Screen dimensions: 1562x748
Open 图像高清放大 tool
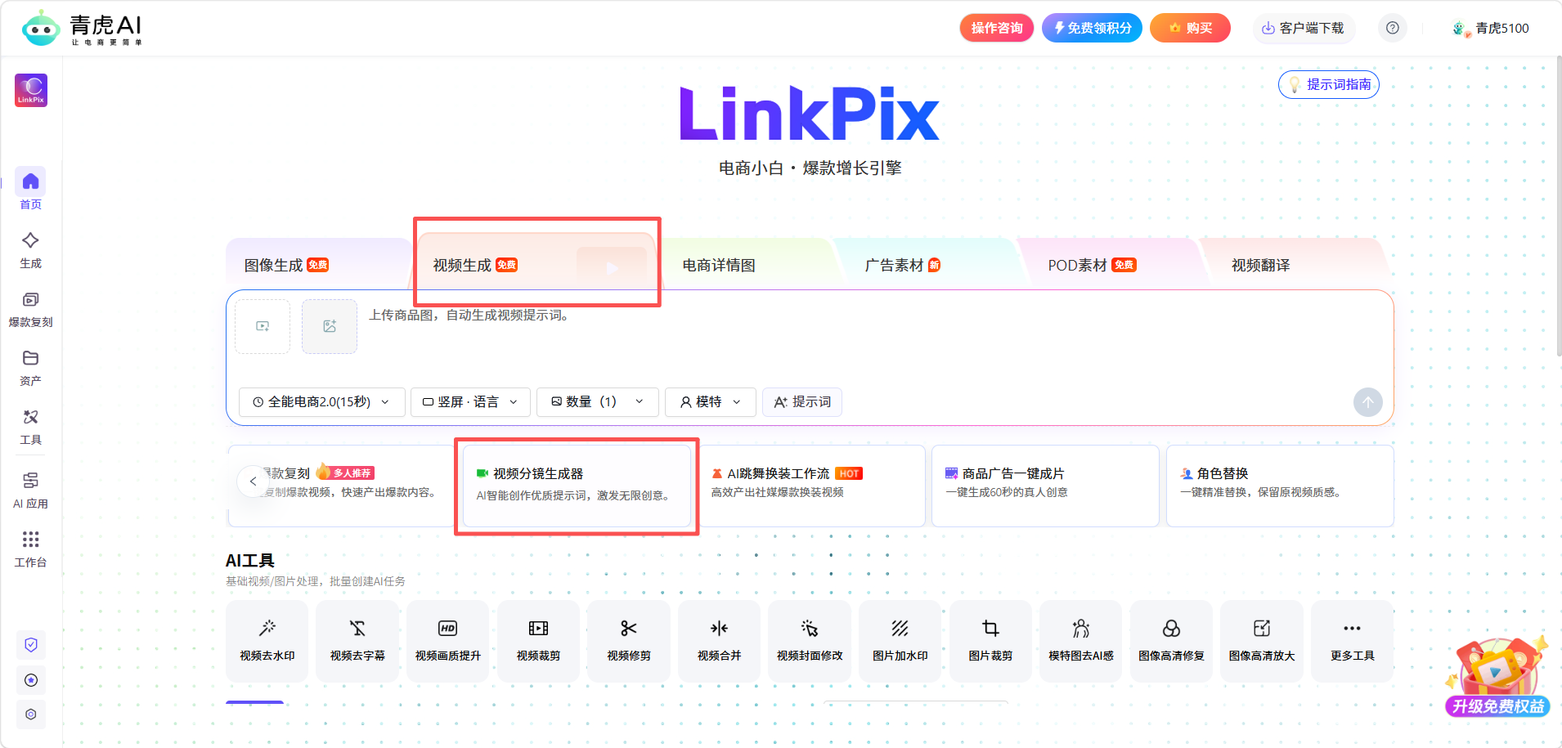(1262, 641)
